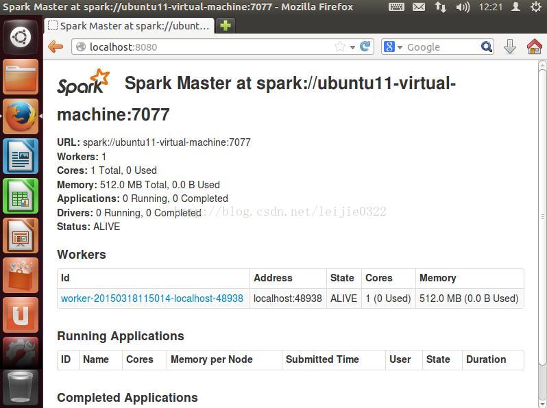Open Ubuntu One launcher icon
The height and width of the screenshot is (408, 547).
pos(21,315)
